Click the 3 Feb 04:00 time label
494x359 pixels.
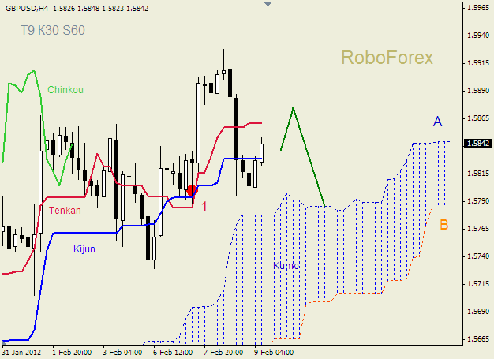pyautogui.click(x=122, y=353)
